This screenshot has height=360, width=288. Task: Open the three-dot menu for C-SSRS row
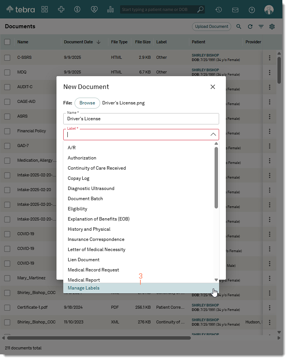(x=270, y=58)
